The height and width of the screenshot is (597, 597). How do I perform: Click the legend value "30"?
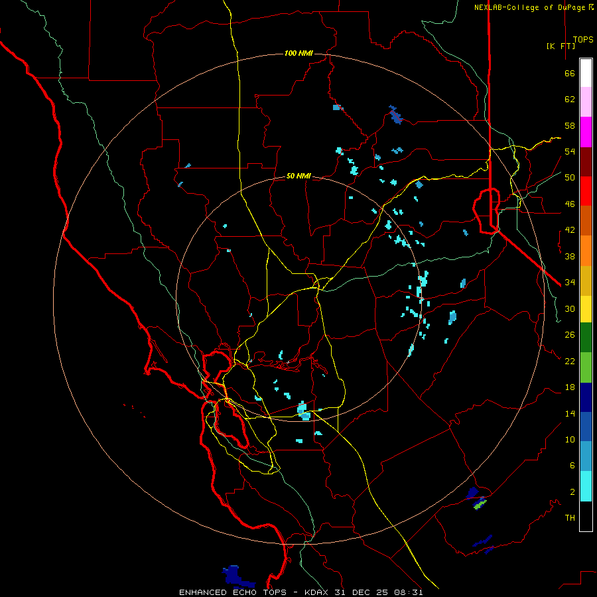570,308
